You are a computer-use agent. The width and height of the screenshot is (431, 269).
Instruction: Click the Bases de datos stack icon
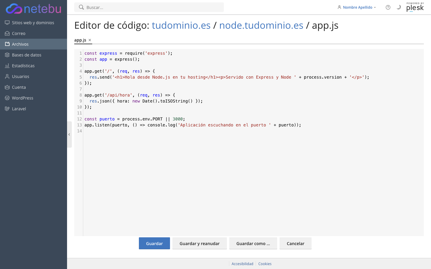[x=7, y=55]
